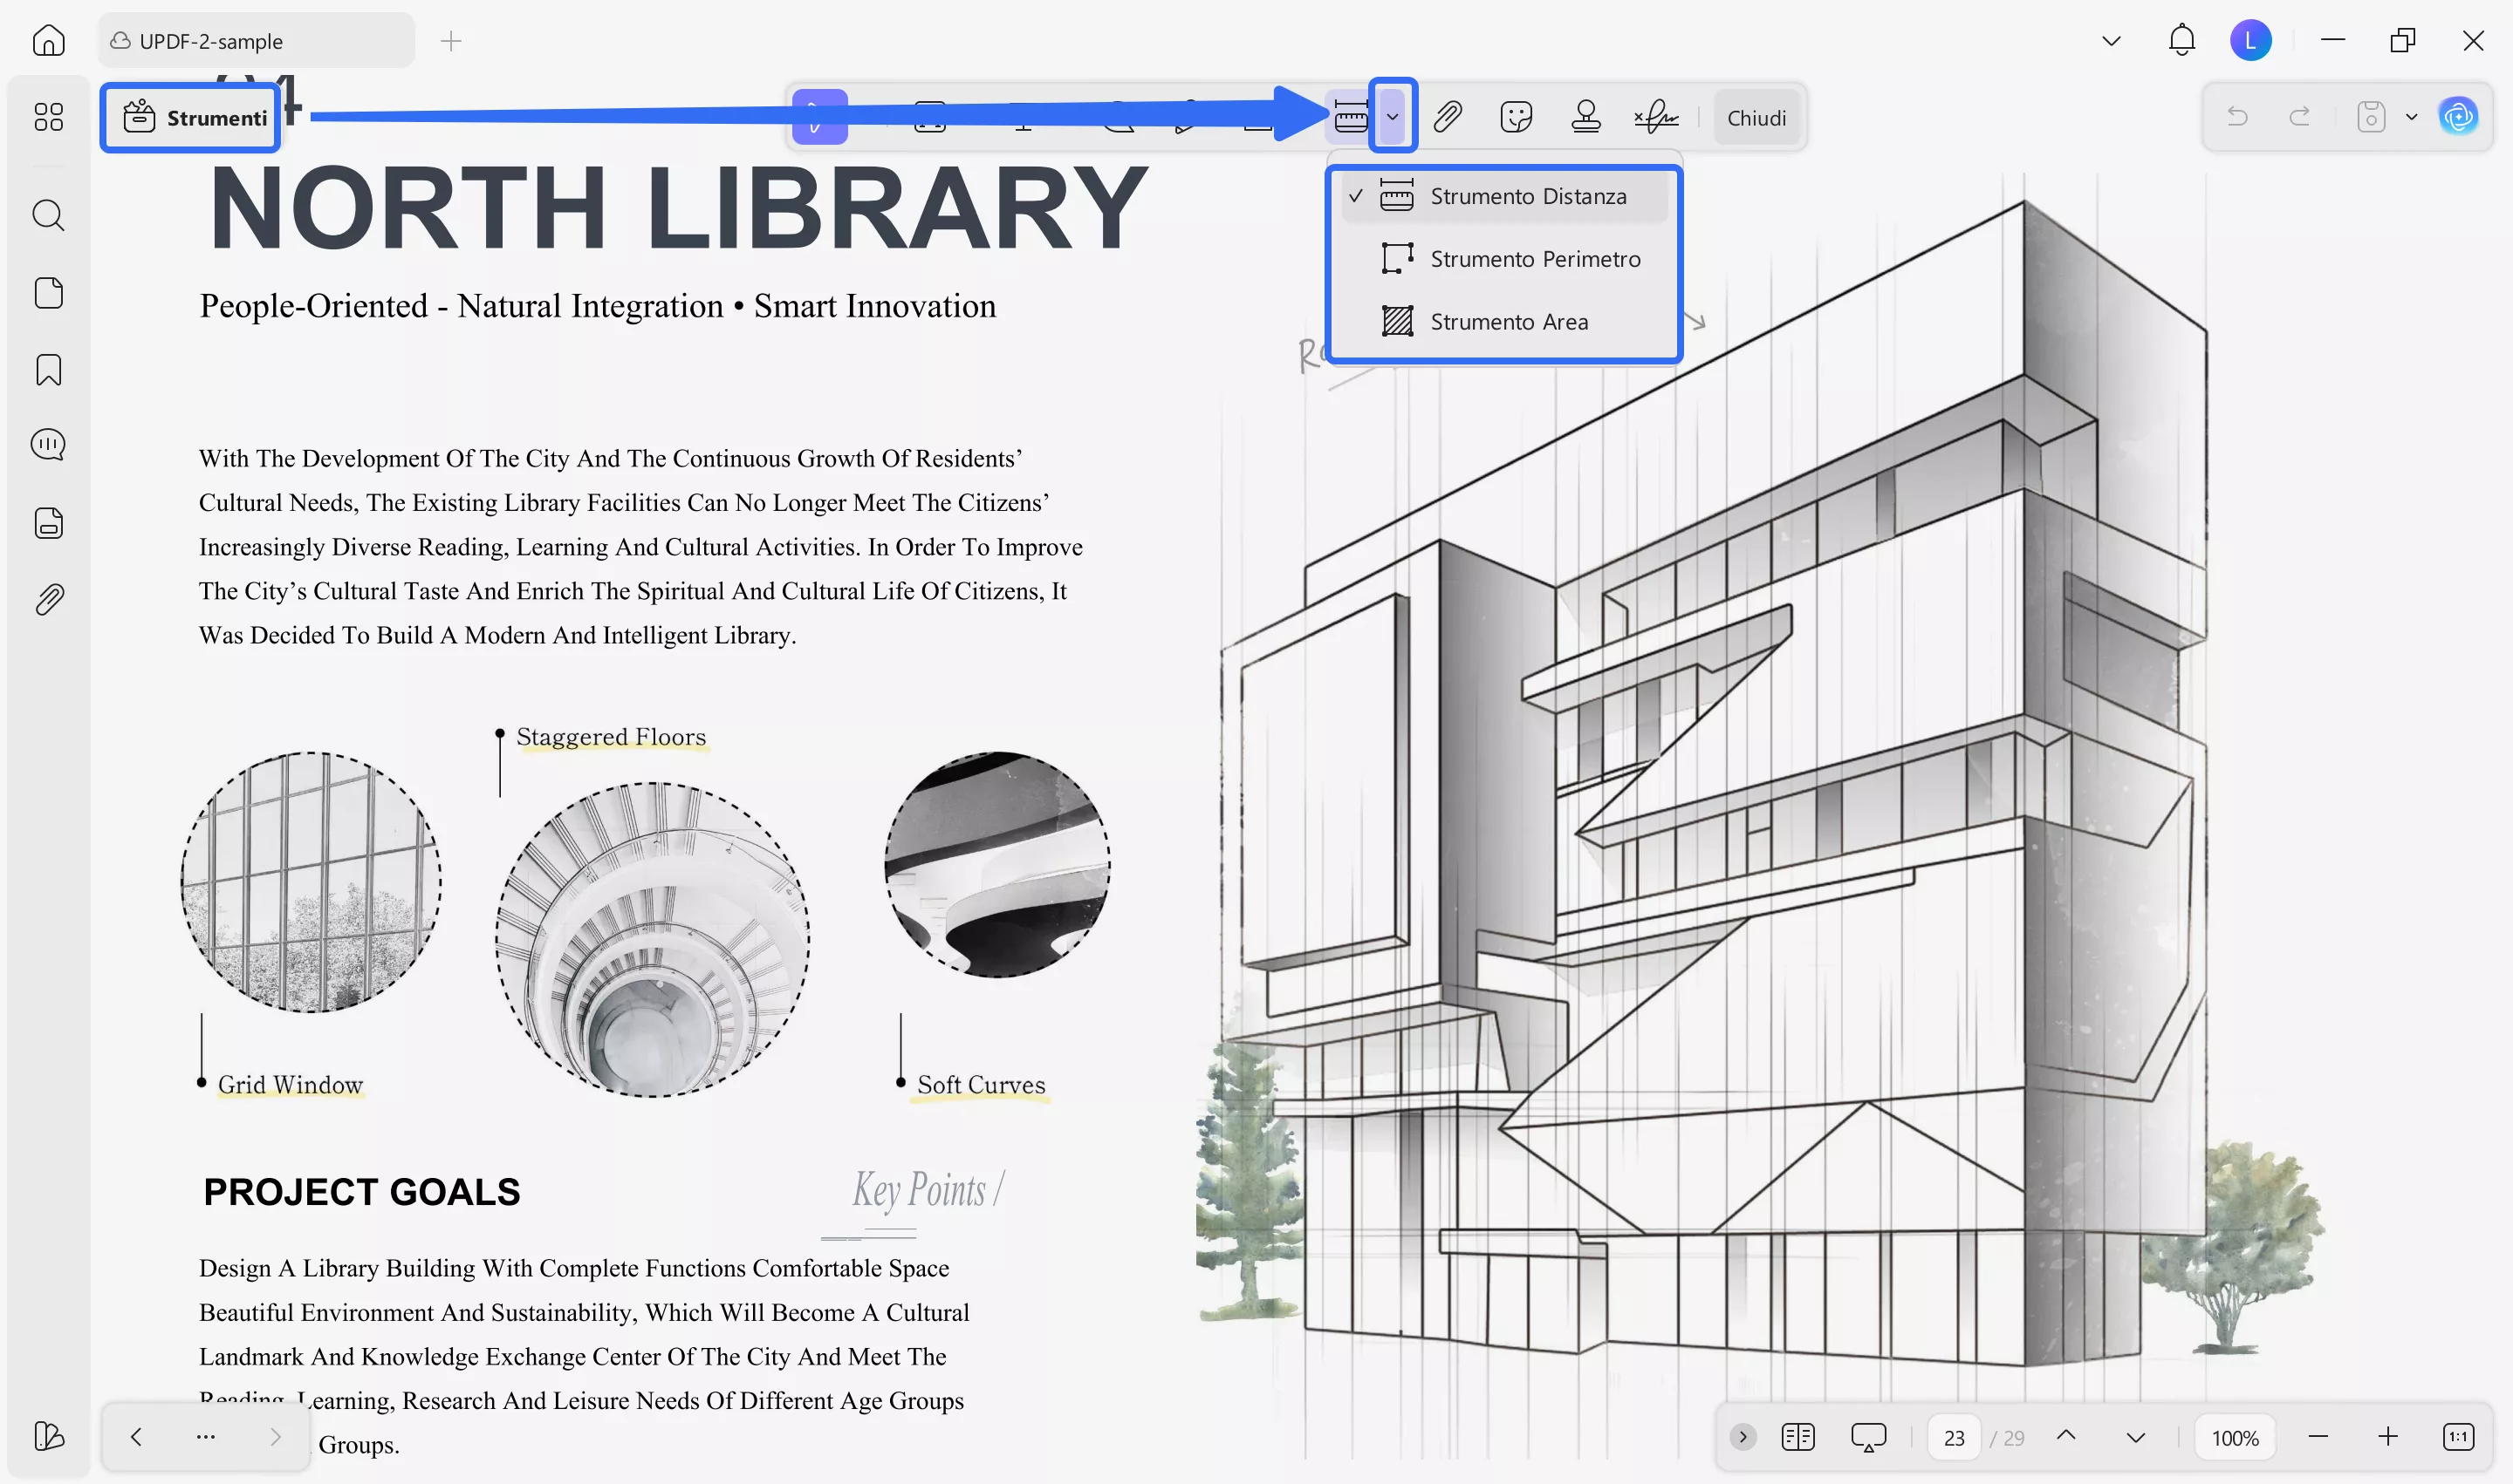Click the zoom in plus button
The height and width of the screenshot is (1484, 2513).
(x=2388, y=1437)
